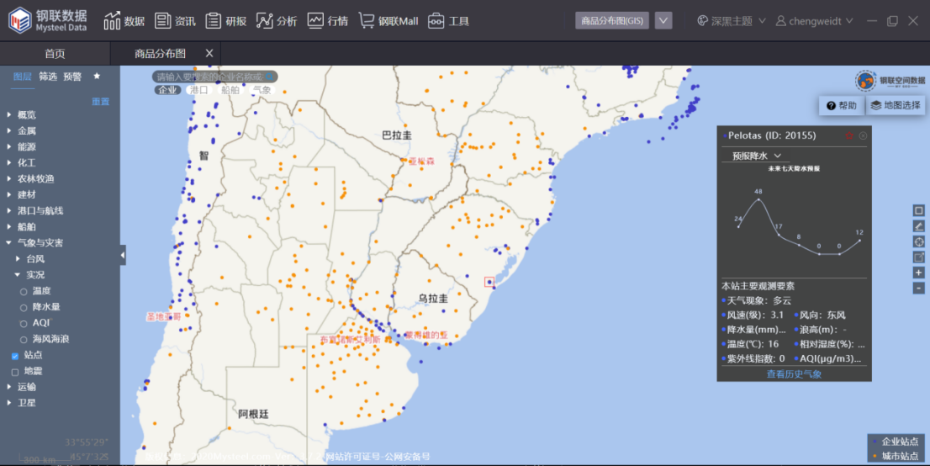Select the eraser/edit tool on map
The width and height of the screenshot is (930, 466).
(x=919, y=226)
